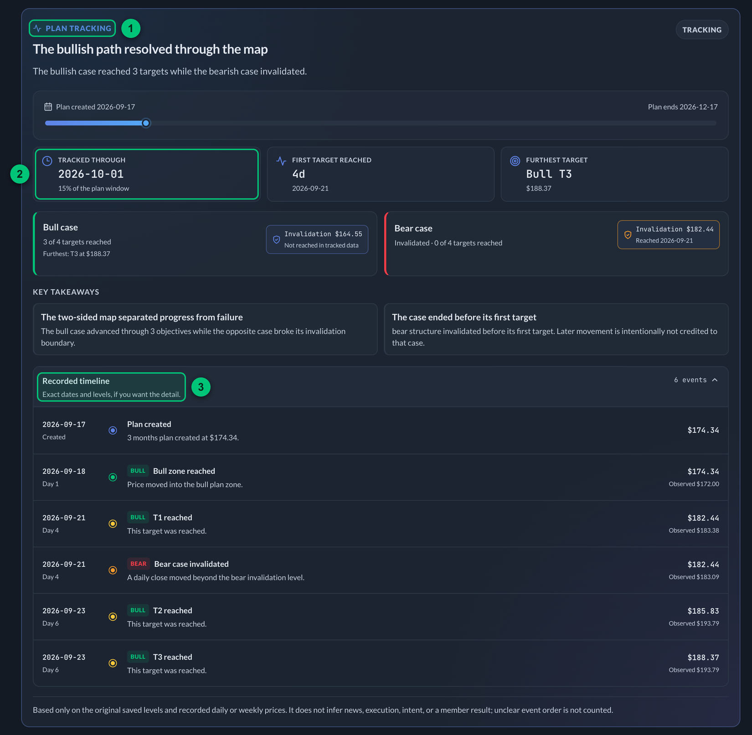The image size is (752, 735).
Task: Click the PLAN TRACKING label badge
Action: point(72,28)
